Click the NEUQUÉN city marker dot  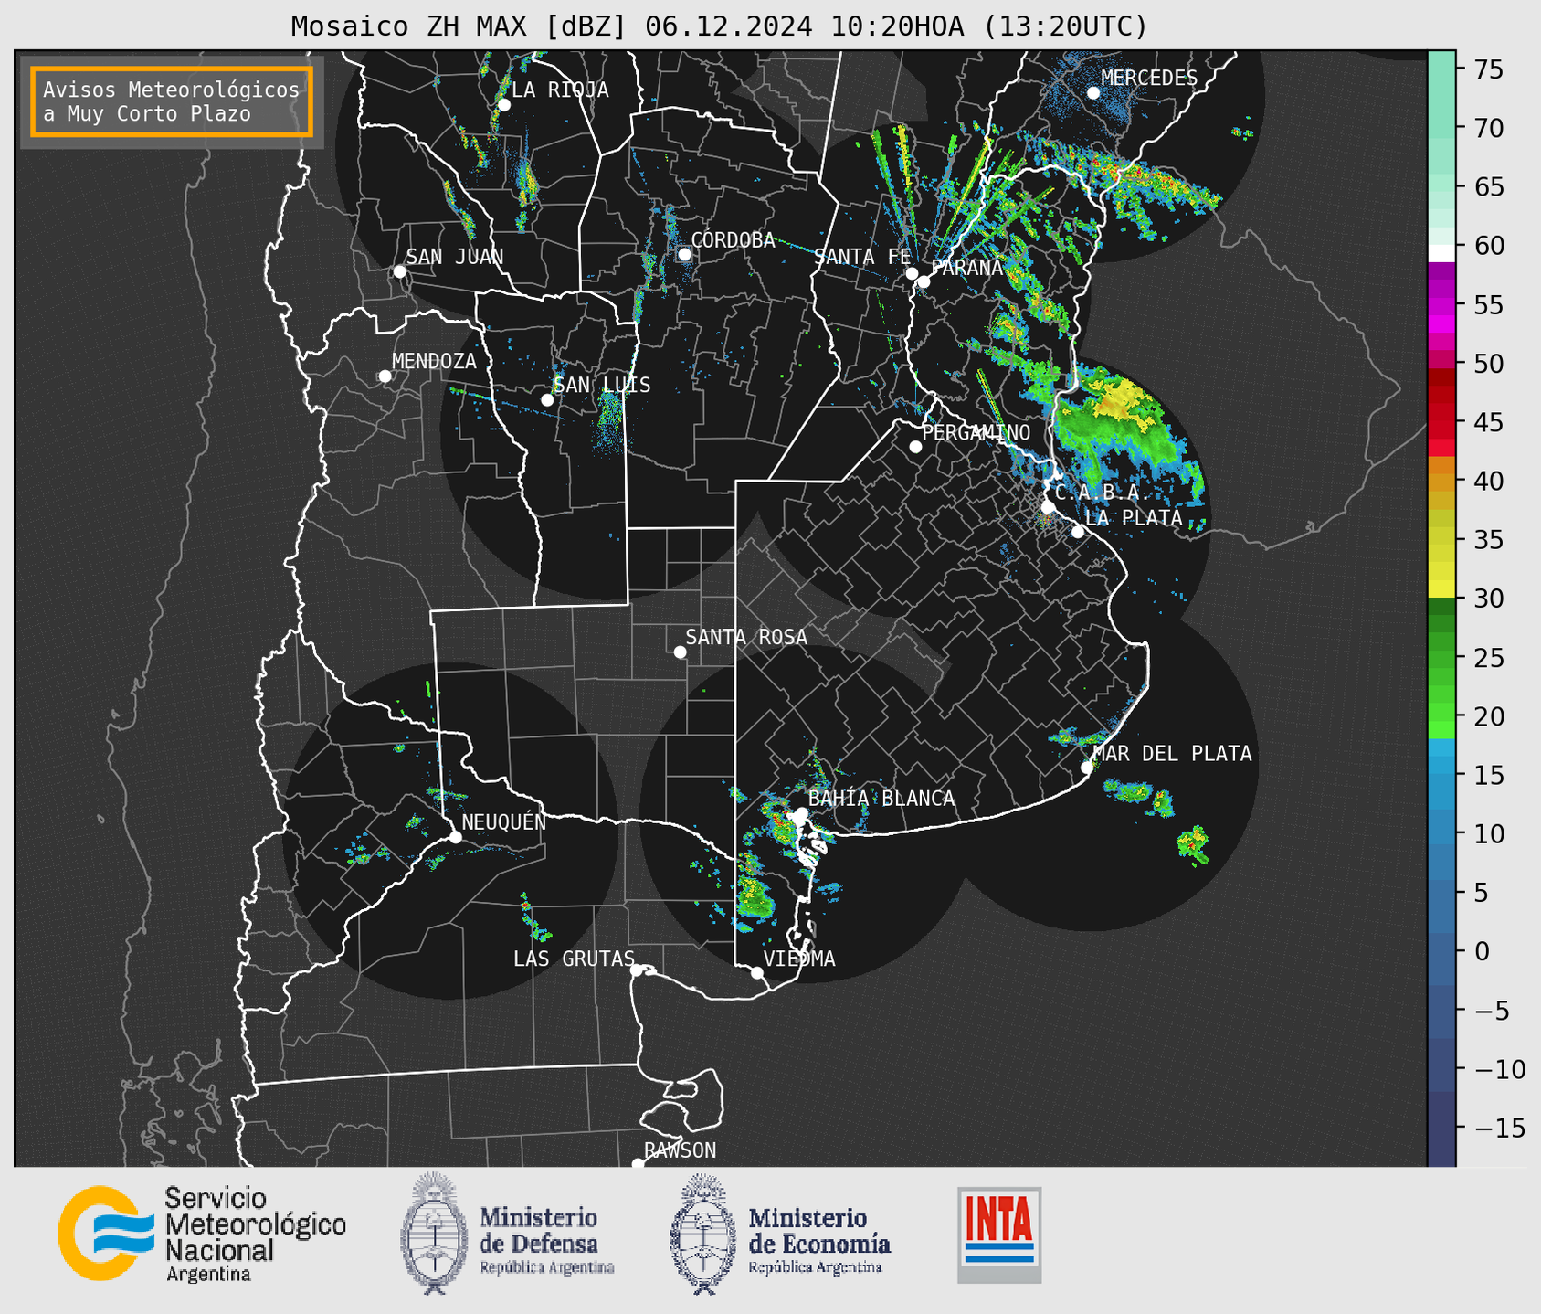tap(455, 837)
